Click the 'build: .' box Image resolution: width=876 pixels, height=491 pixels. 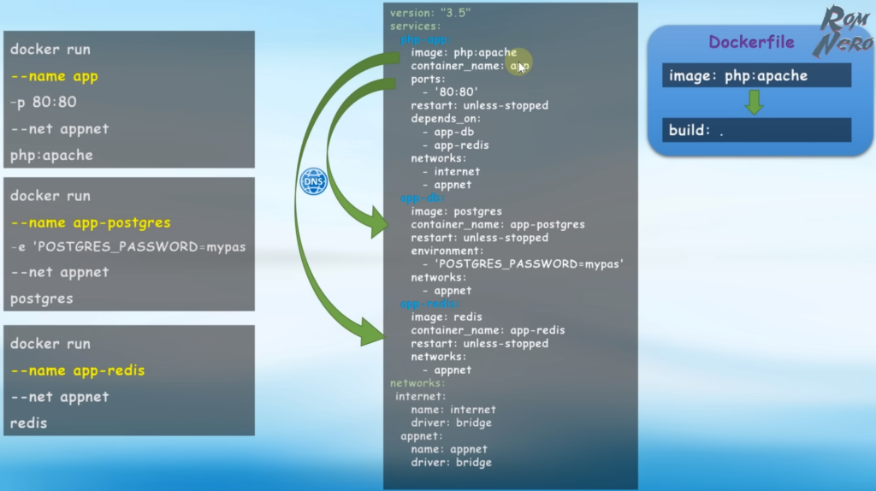click(756, 130)
